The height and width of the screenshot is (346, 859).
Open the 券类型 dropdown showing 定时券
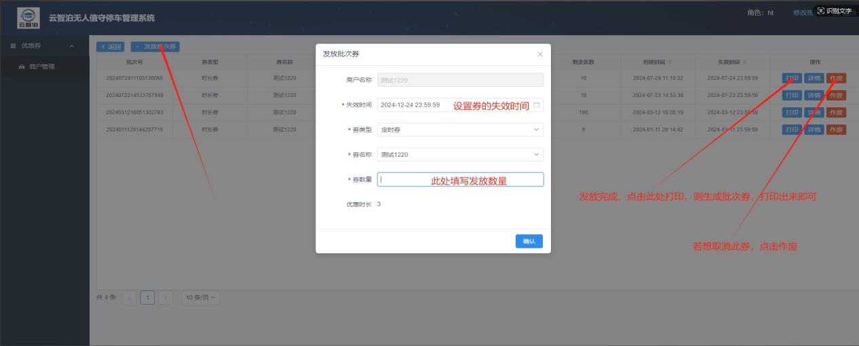[x=460, y=130]
